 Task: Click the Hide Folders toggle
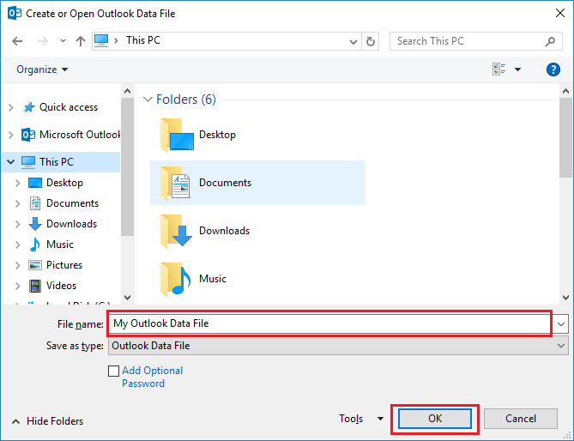tap(48, 421)
